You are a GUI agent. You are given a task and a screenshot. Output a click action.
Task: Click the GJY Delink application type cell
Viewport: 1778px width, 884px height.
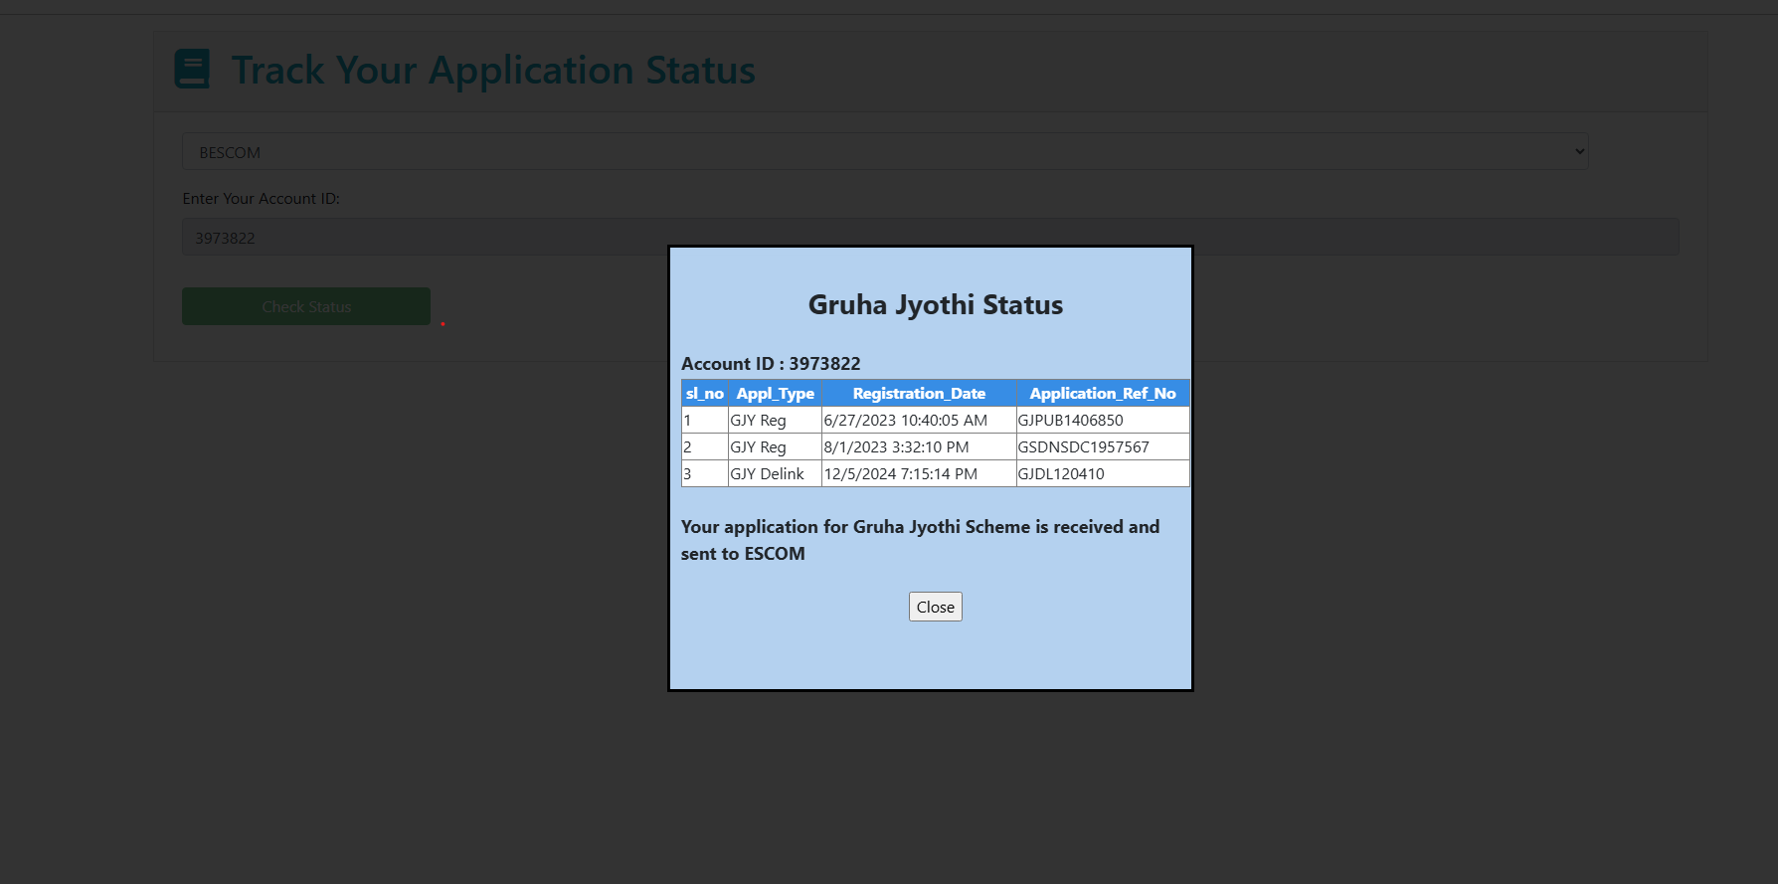[x=767, y=474]
